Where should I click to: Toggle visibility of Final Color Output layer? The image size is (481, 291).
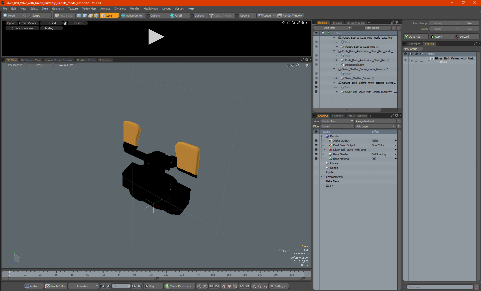(316, 145)
